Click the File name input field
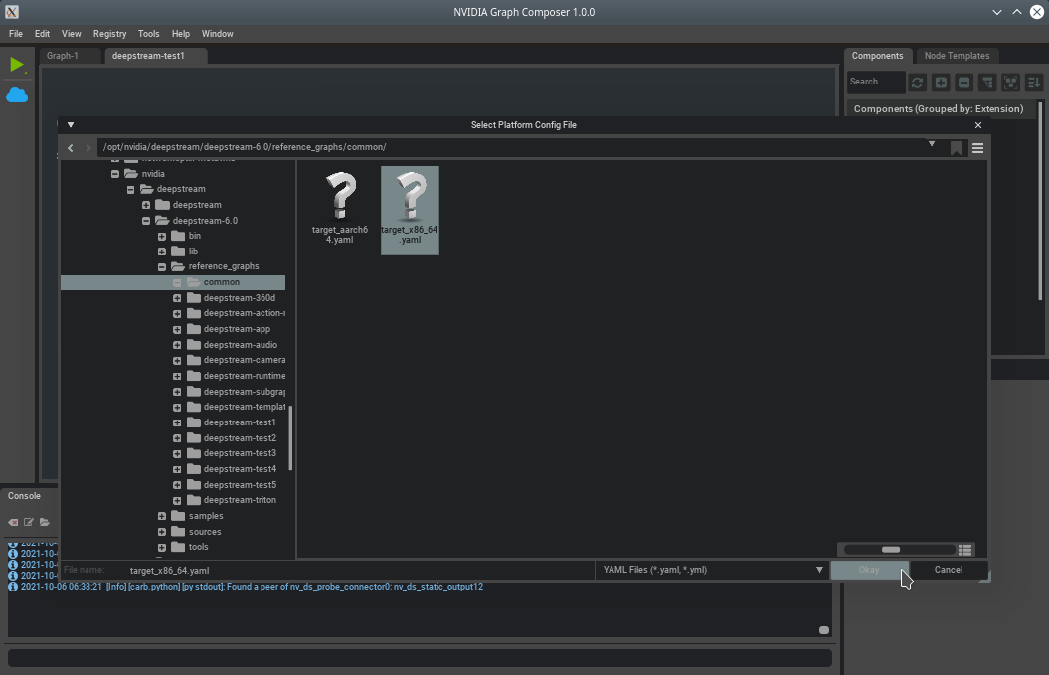 tap(358, 571)
